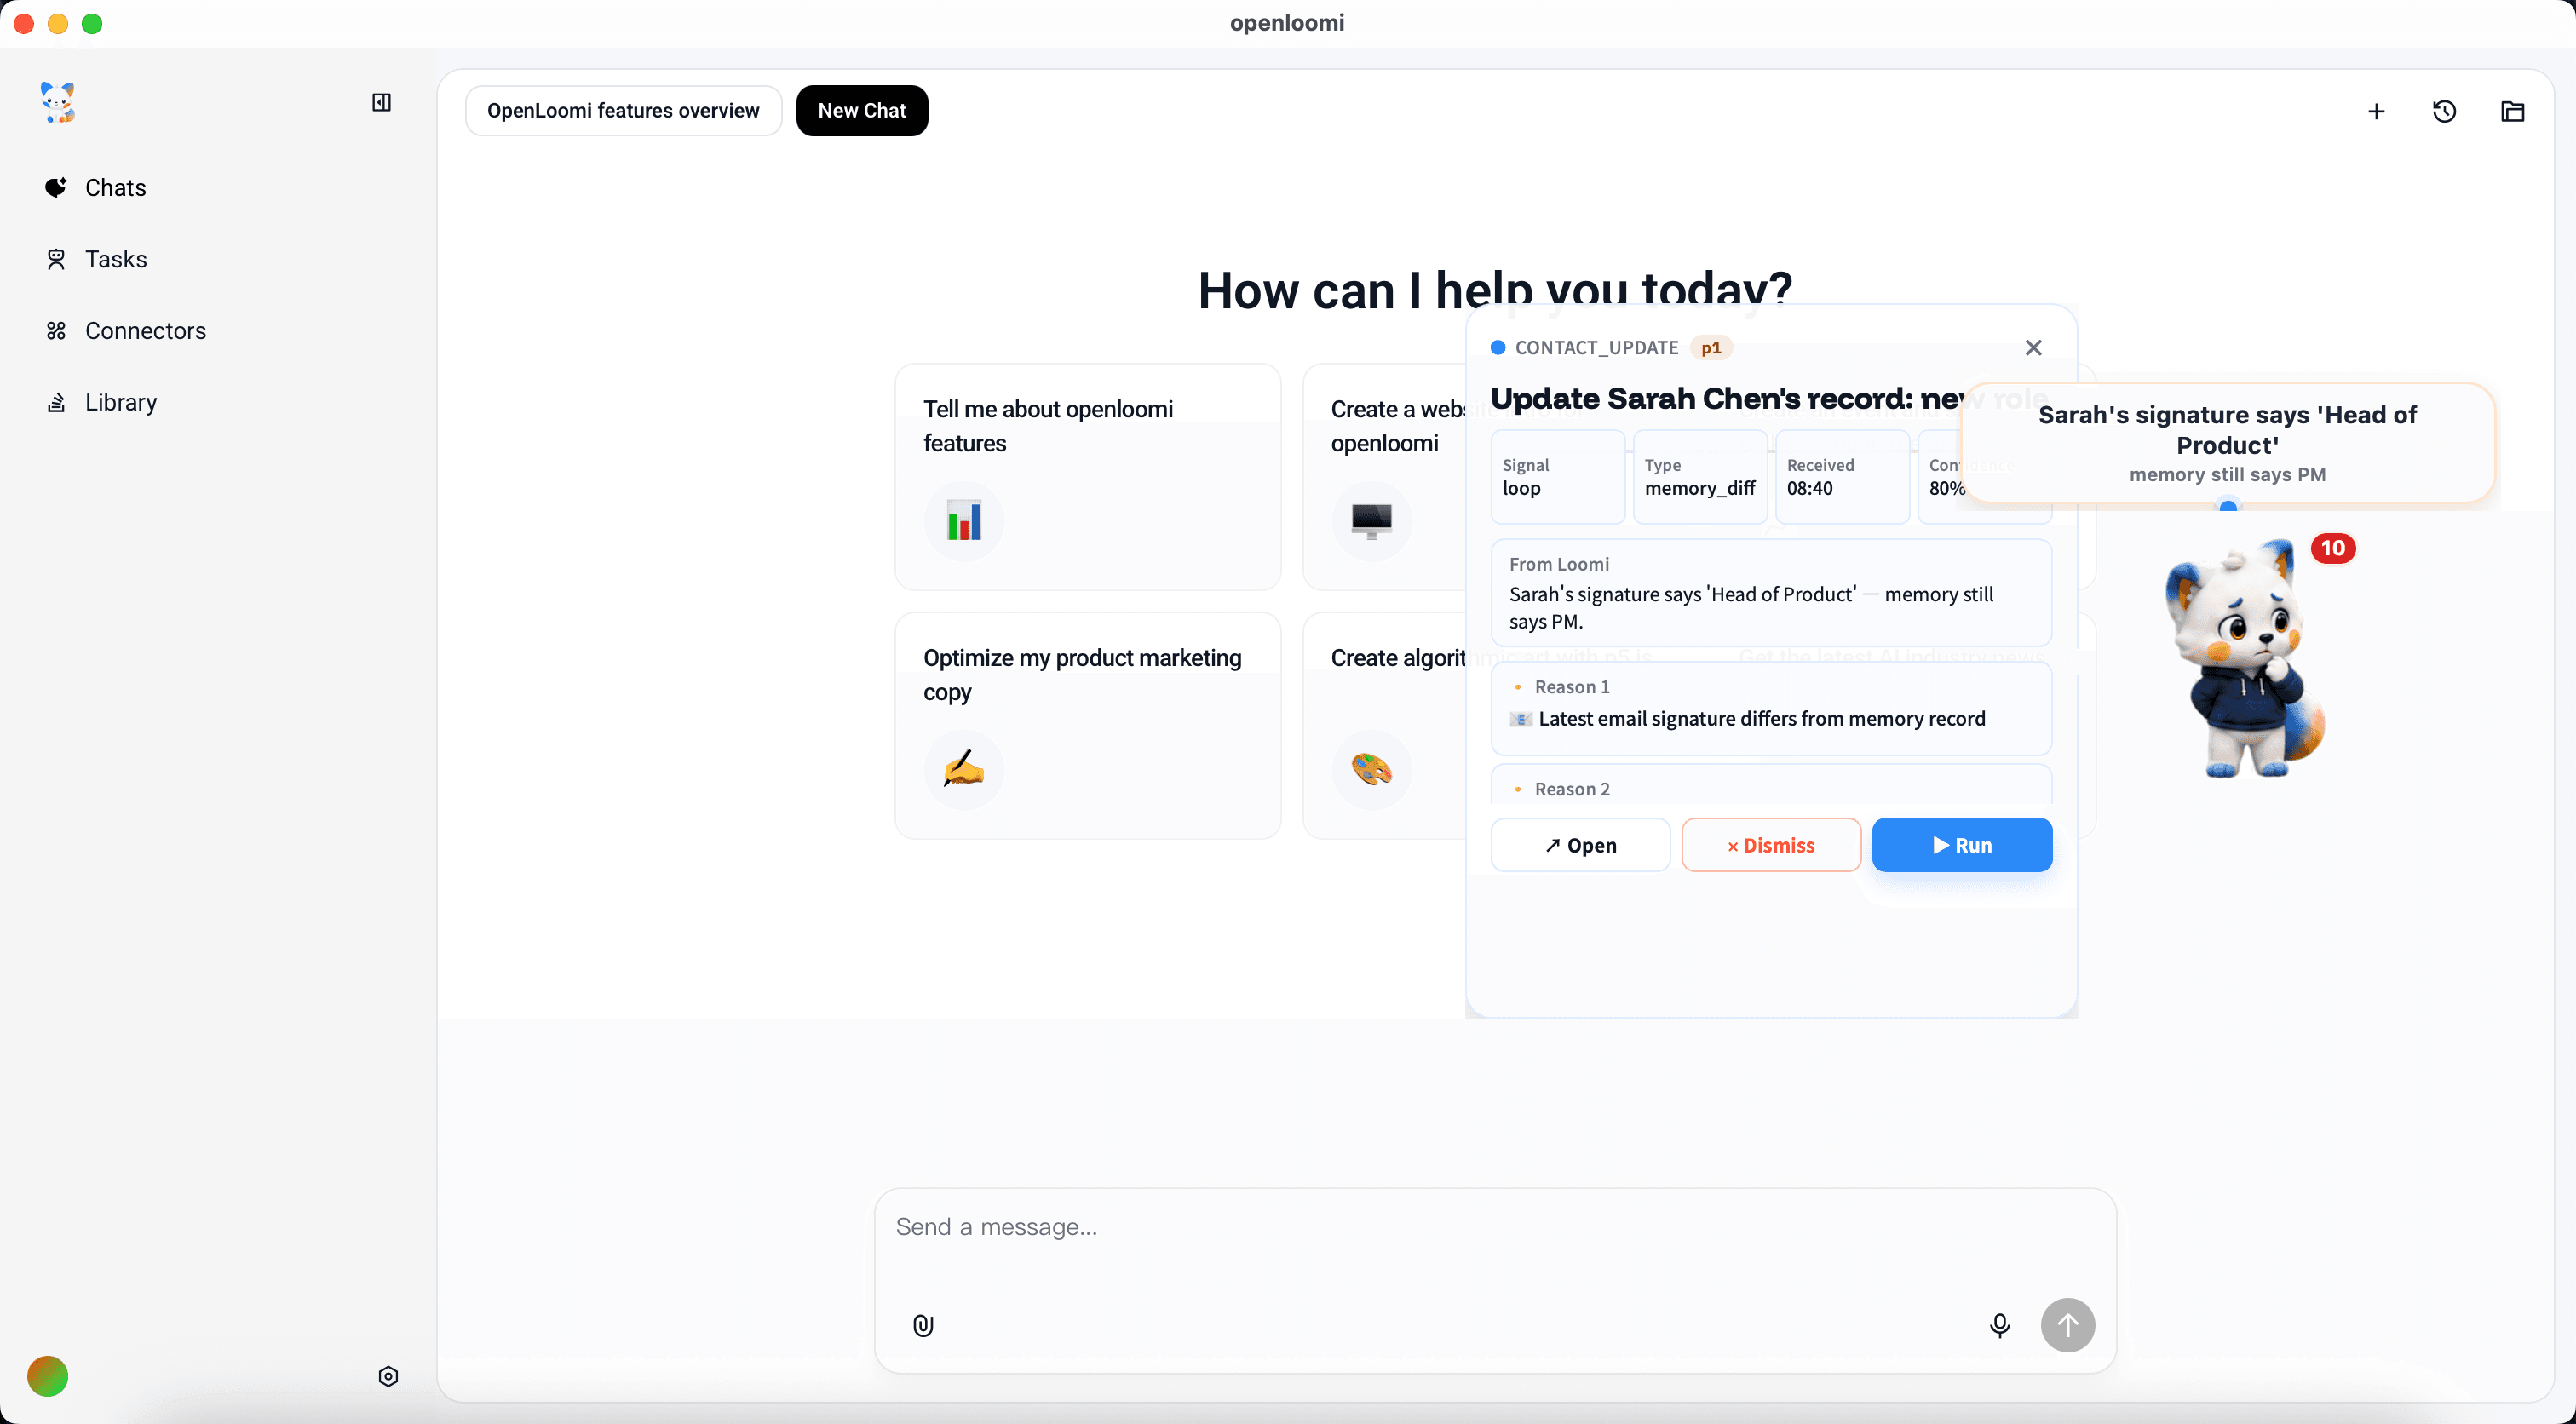2576x1424 pixels.
Task: Choose Optimize my product marketing copy card
Action: (x=1088, y=726)
